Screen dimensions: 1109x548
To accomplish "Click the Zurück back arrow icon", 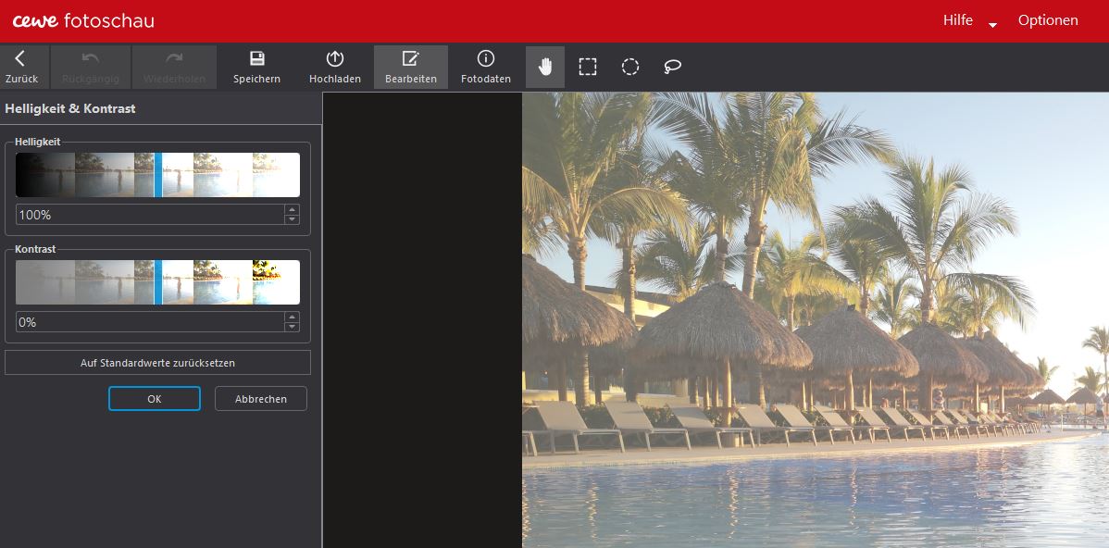I will 20,59.
